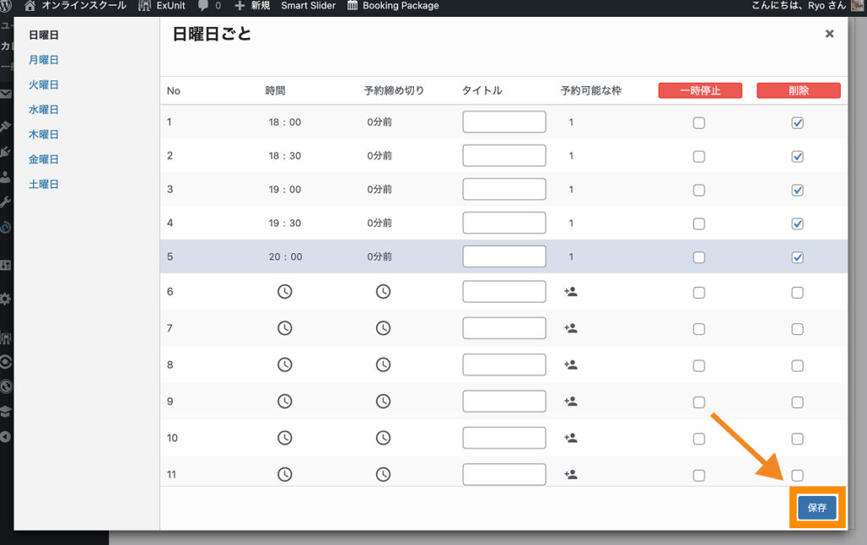This screenshot has width=867, height=545.
Task: Click the clock icon in row 6 時間 column
Action: tap(284, 291)
